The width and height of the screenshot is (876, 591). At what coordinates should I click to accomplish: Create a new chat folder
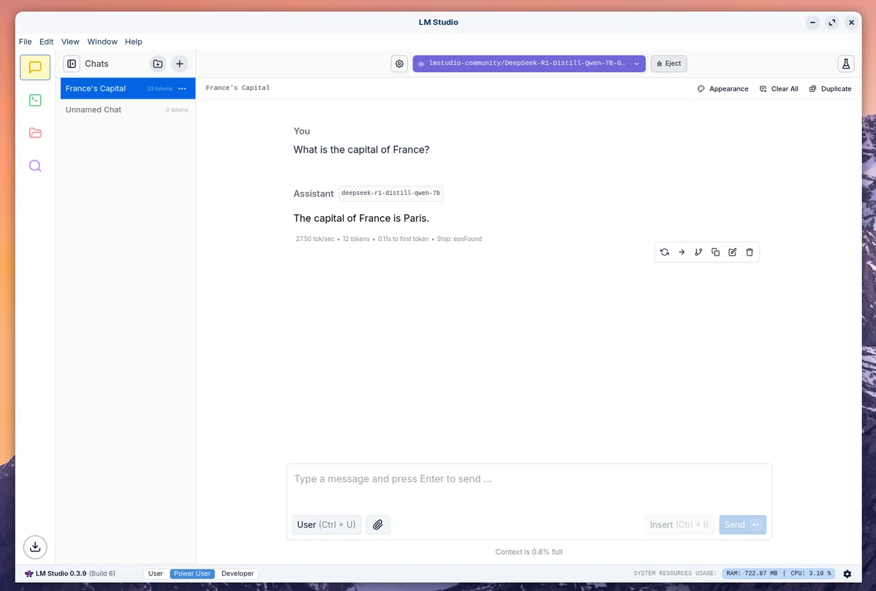click(x=158, y=64)
